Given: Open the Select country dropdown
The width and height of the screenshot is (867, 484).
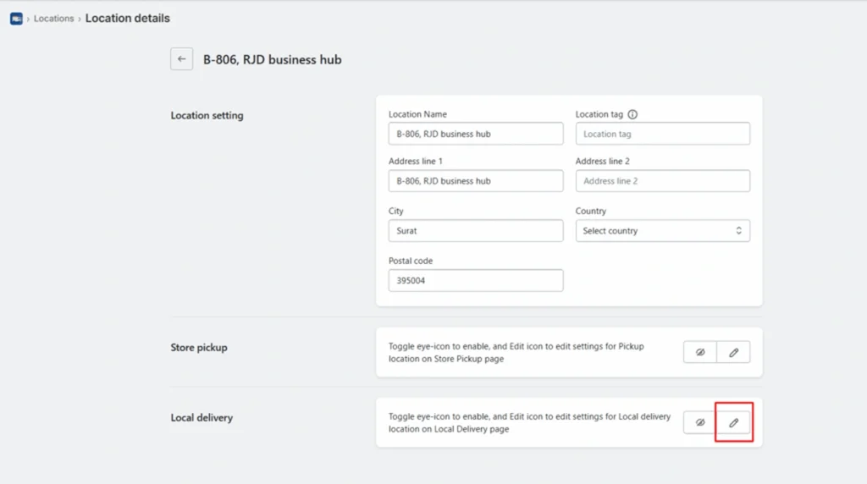Looking at the screenshot, I should (652, 231).
